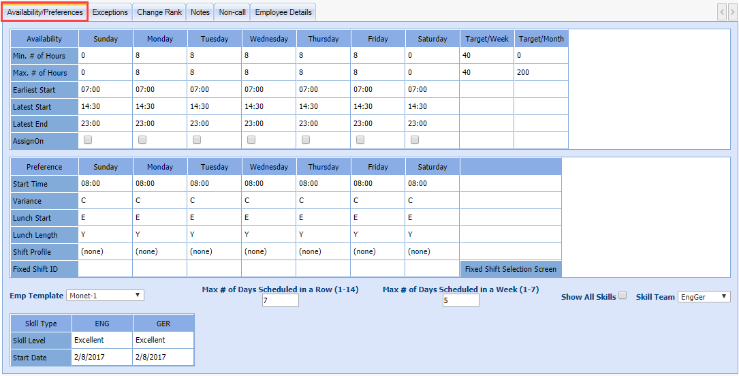Click Friday's Shift Profile cell
739x376 pixels.
(x=377, y=251)
